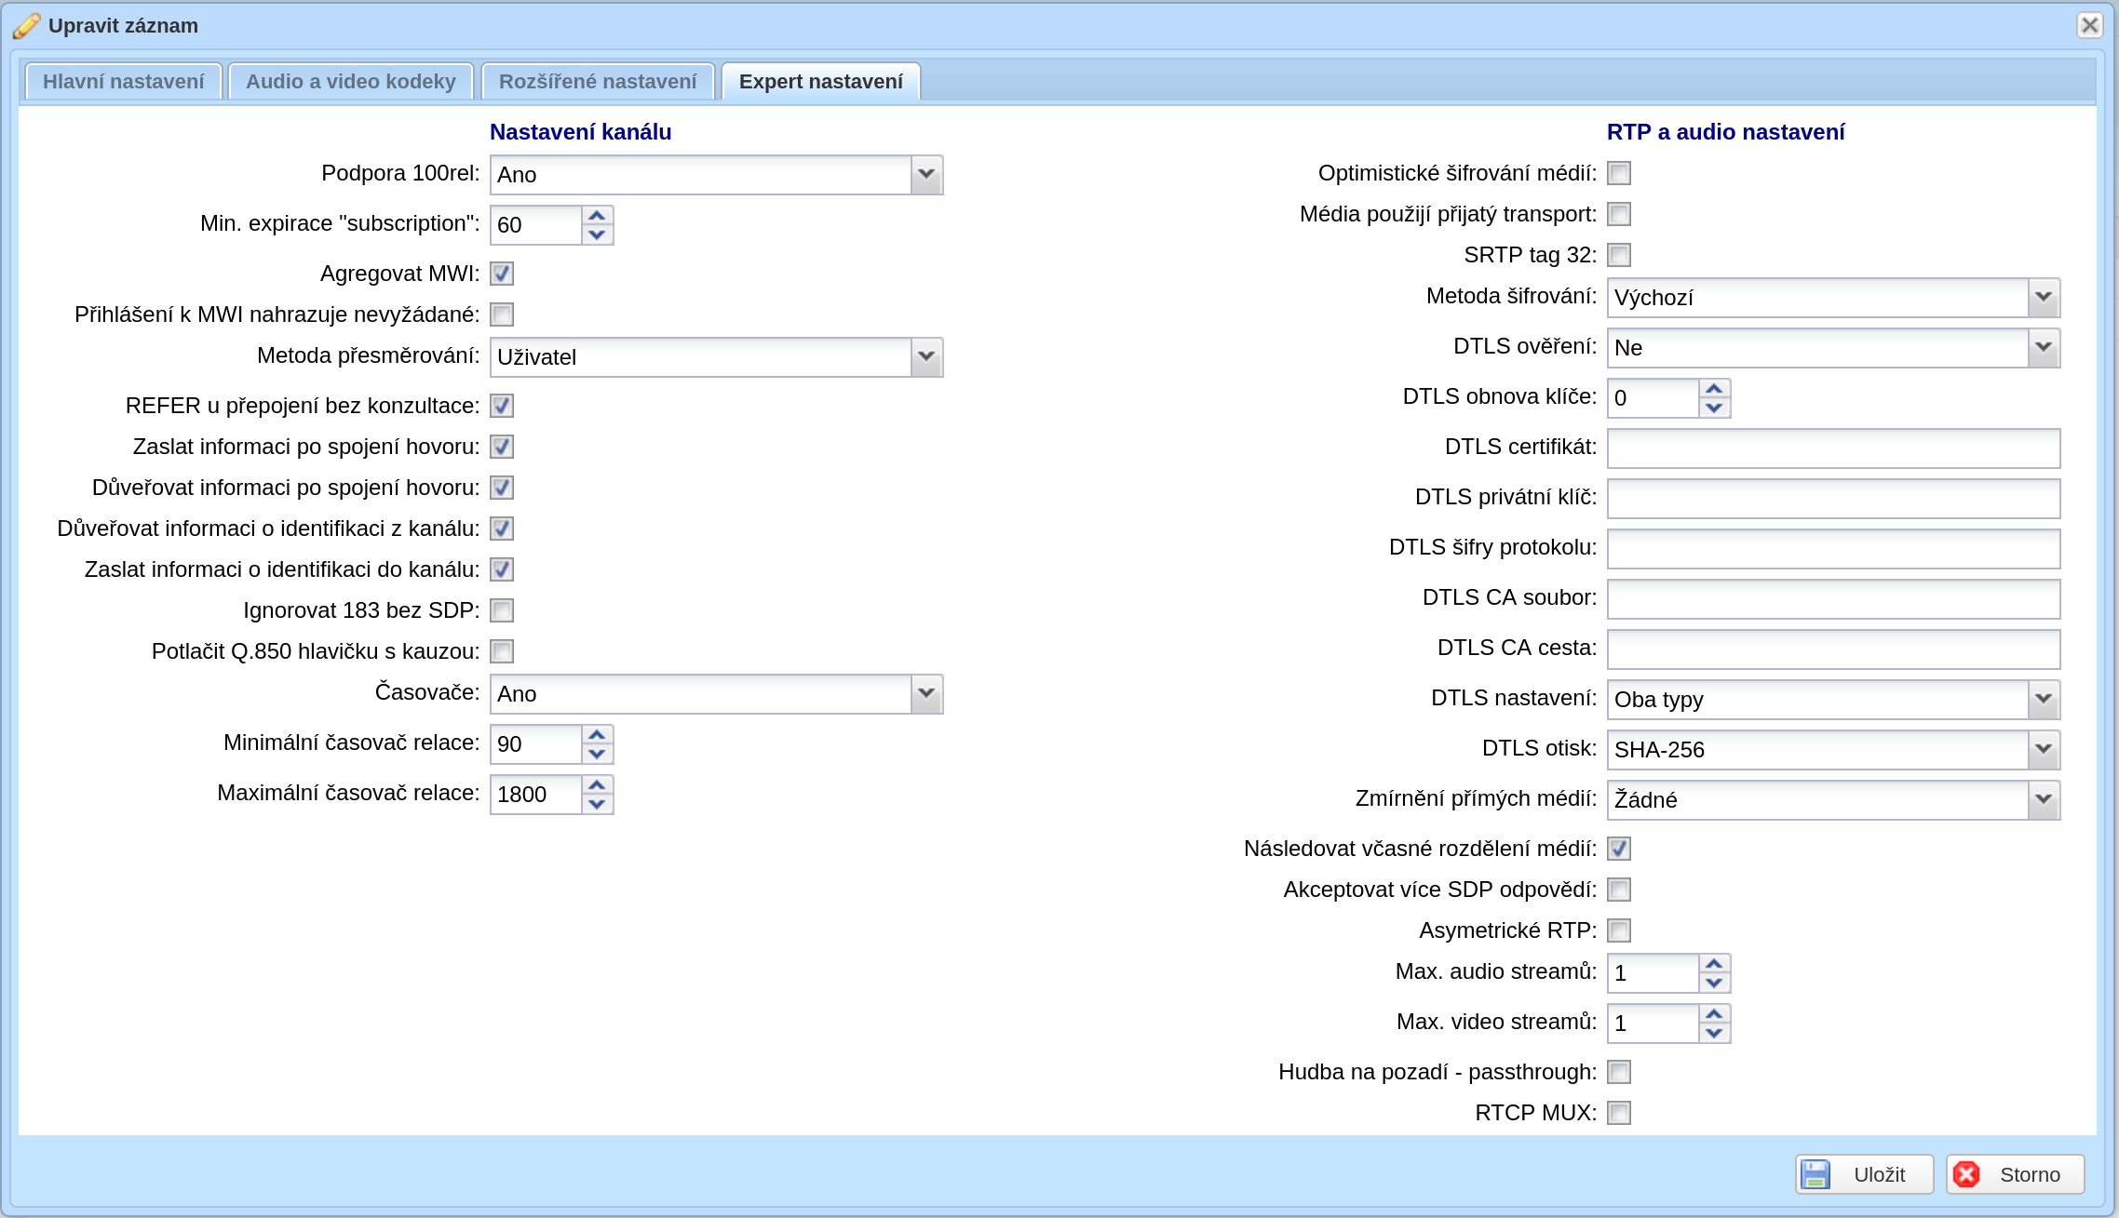Click DTLS privátní klíč input field
2119x1218 pixels.
point(1833,499)
